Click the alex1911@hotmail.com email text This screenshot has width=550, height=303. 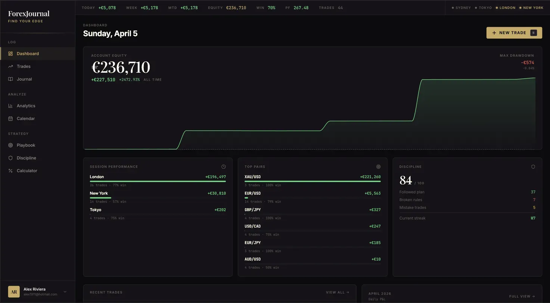pyautogui.click(x=40, y=294)
